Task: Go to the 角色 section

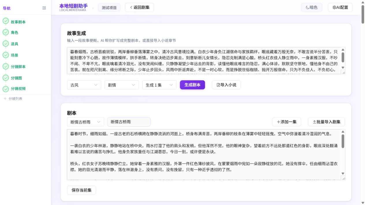Action: pos(14,33)
